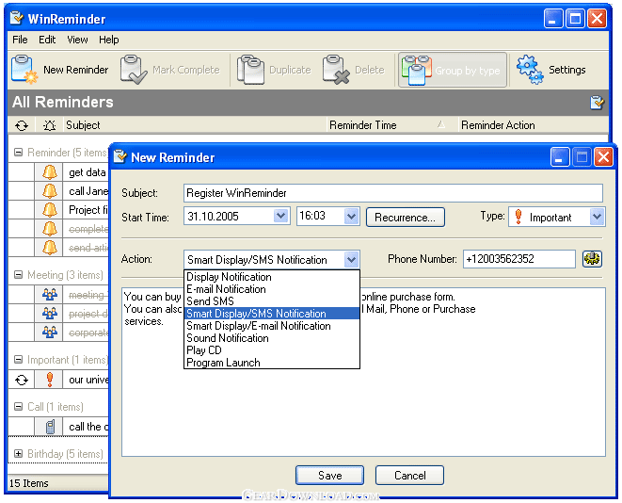Click the Subject input field

coord(393,193)
